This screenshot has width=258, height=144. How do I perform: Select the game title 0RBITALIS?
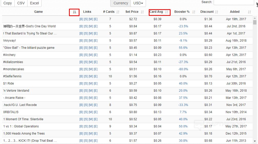11,112
